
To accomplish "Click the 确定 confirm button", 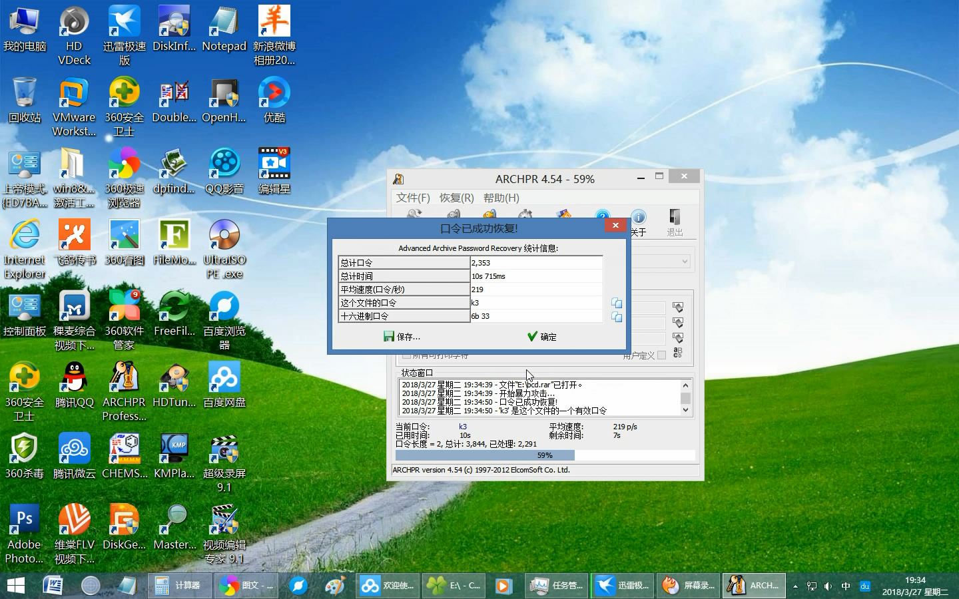I will coord(541,337).
